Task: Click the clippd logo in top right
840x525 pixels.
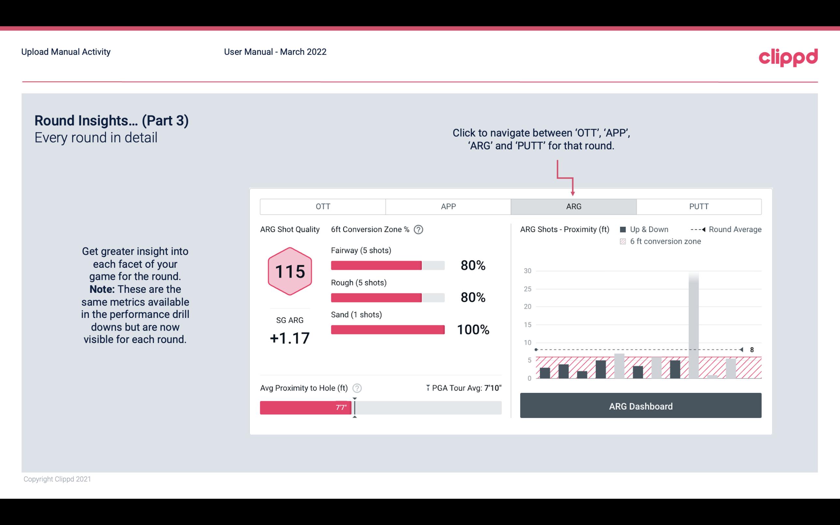Action: pyautogui.click(x=788, y=56)
